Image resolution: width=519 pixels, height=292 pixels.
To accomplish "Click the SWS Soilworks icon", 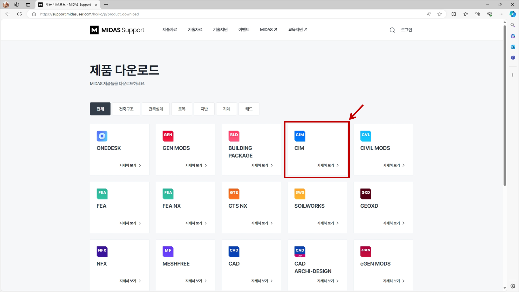I will pyautogui.click(x=300, y=194).
